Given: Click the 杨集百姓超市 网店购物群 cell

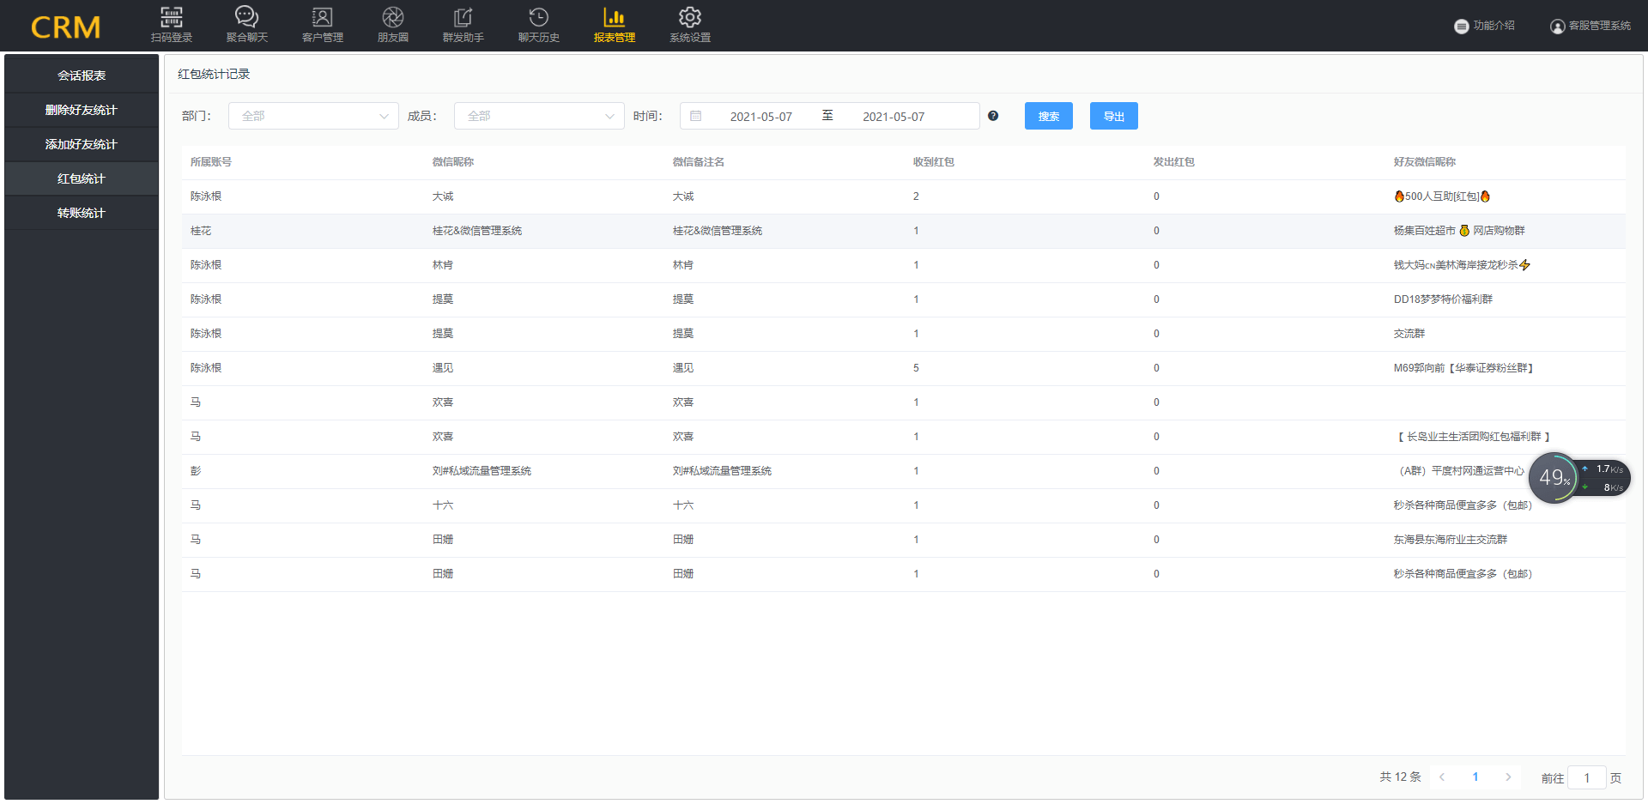Looking at the screenshot, I should [1459, 231].
